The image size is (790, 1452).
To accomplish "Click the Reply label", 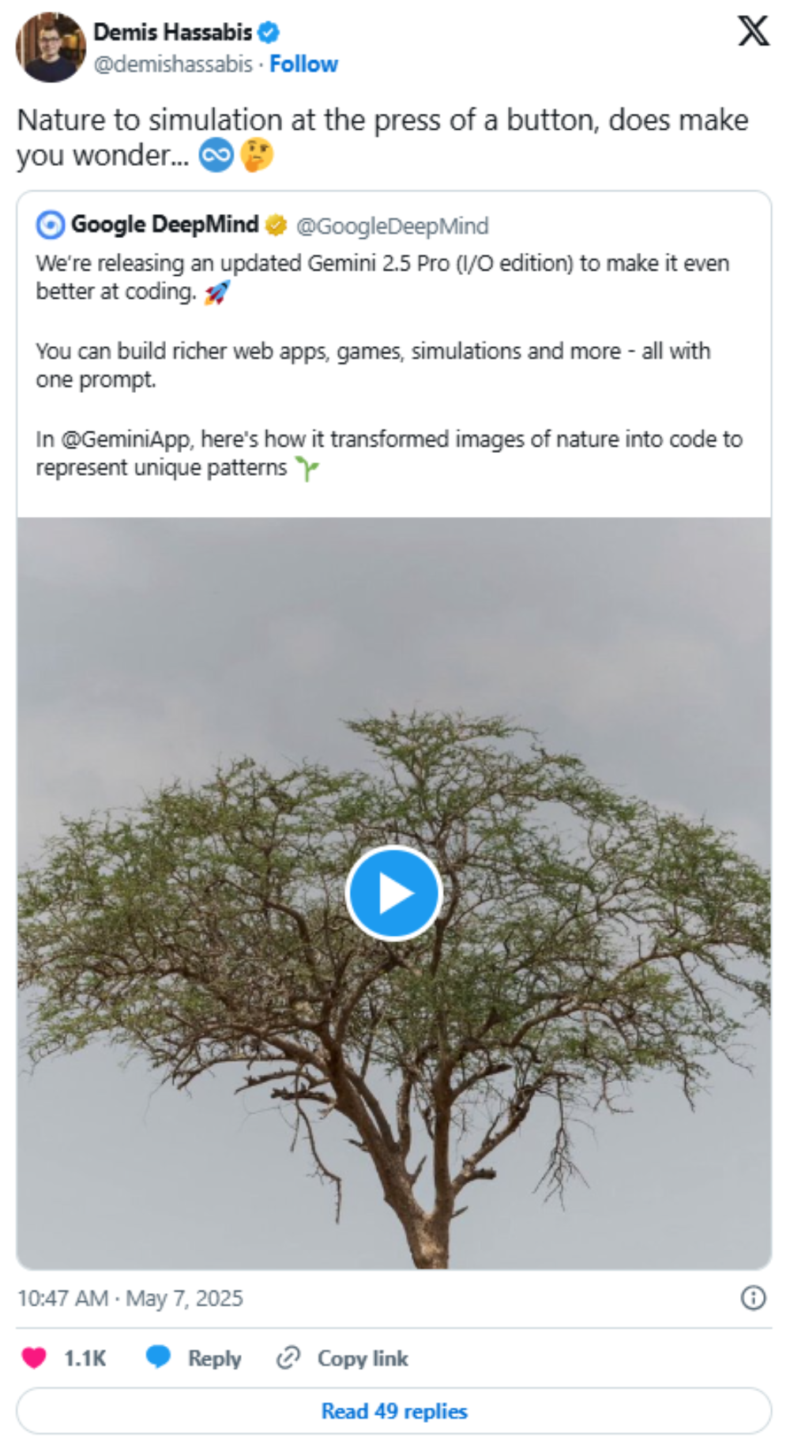I will pyautogui.click(x=214, y=1358).
